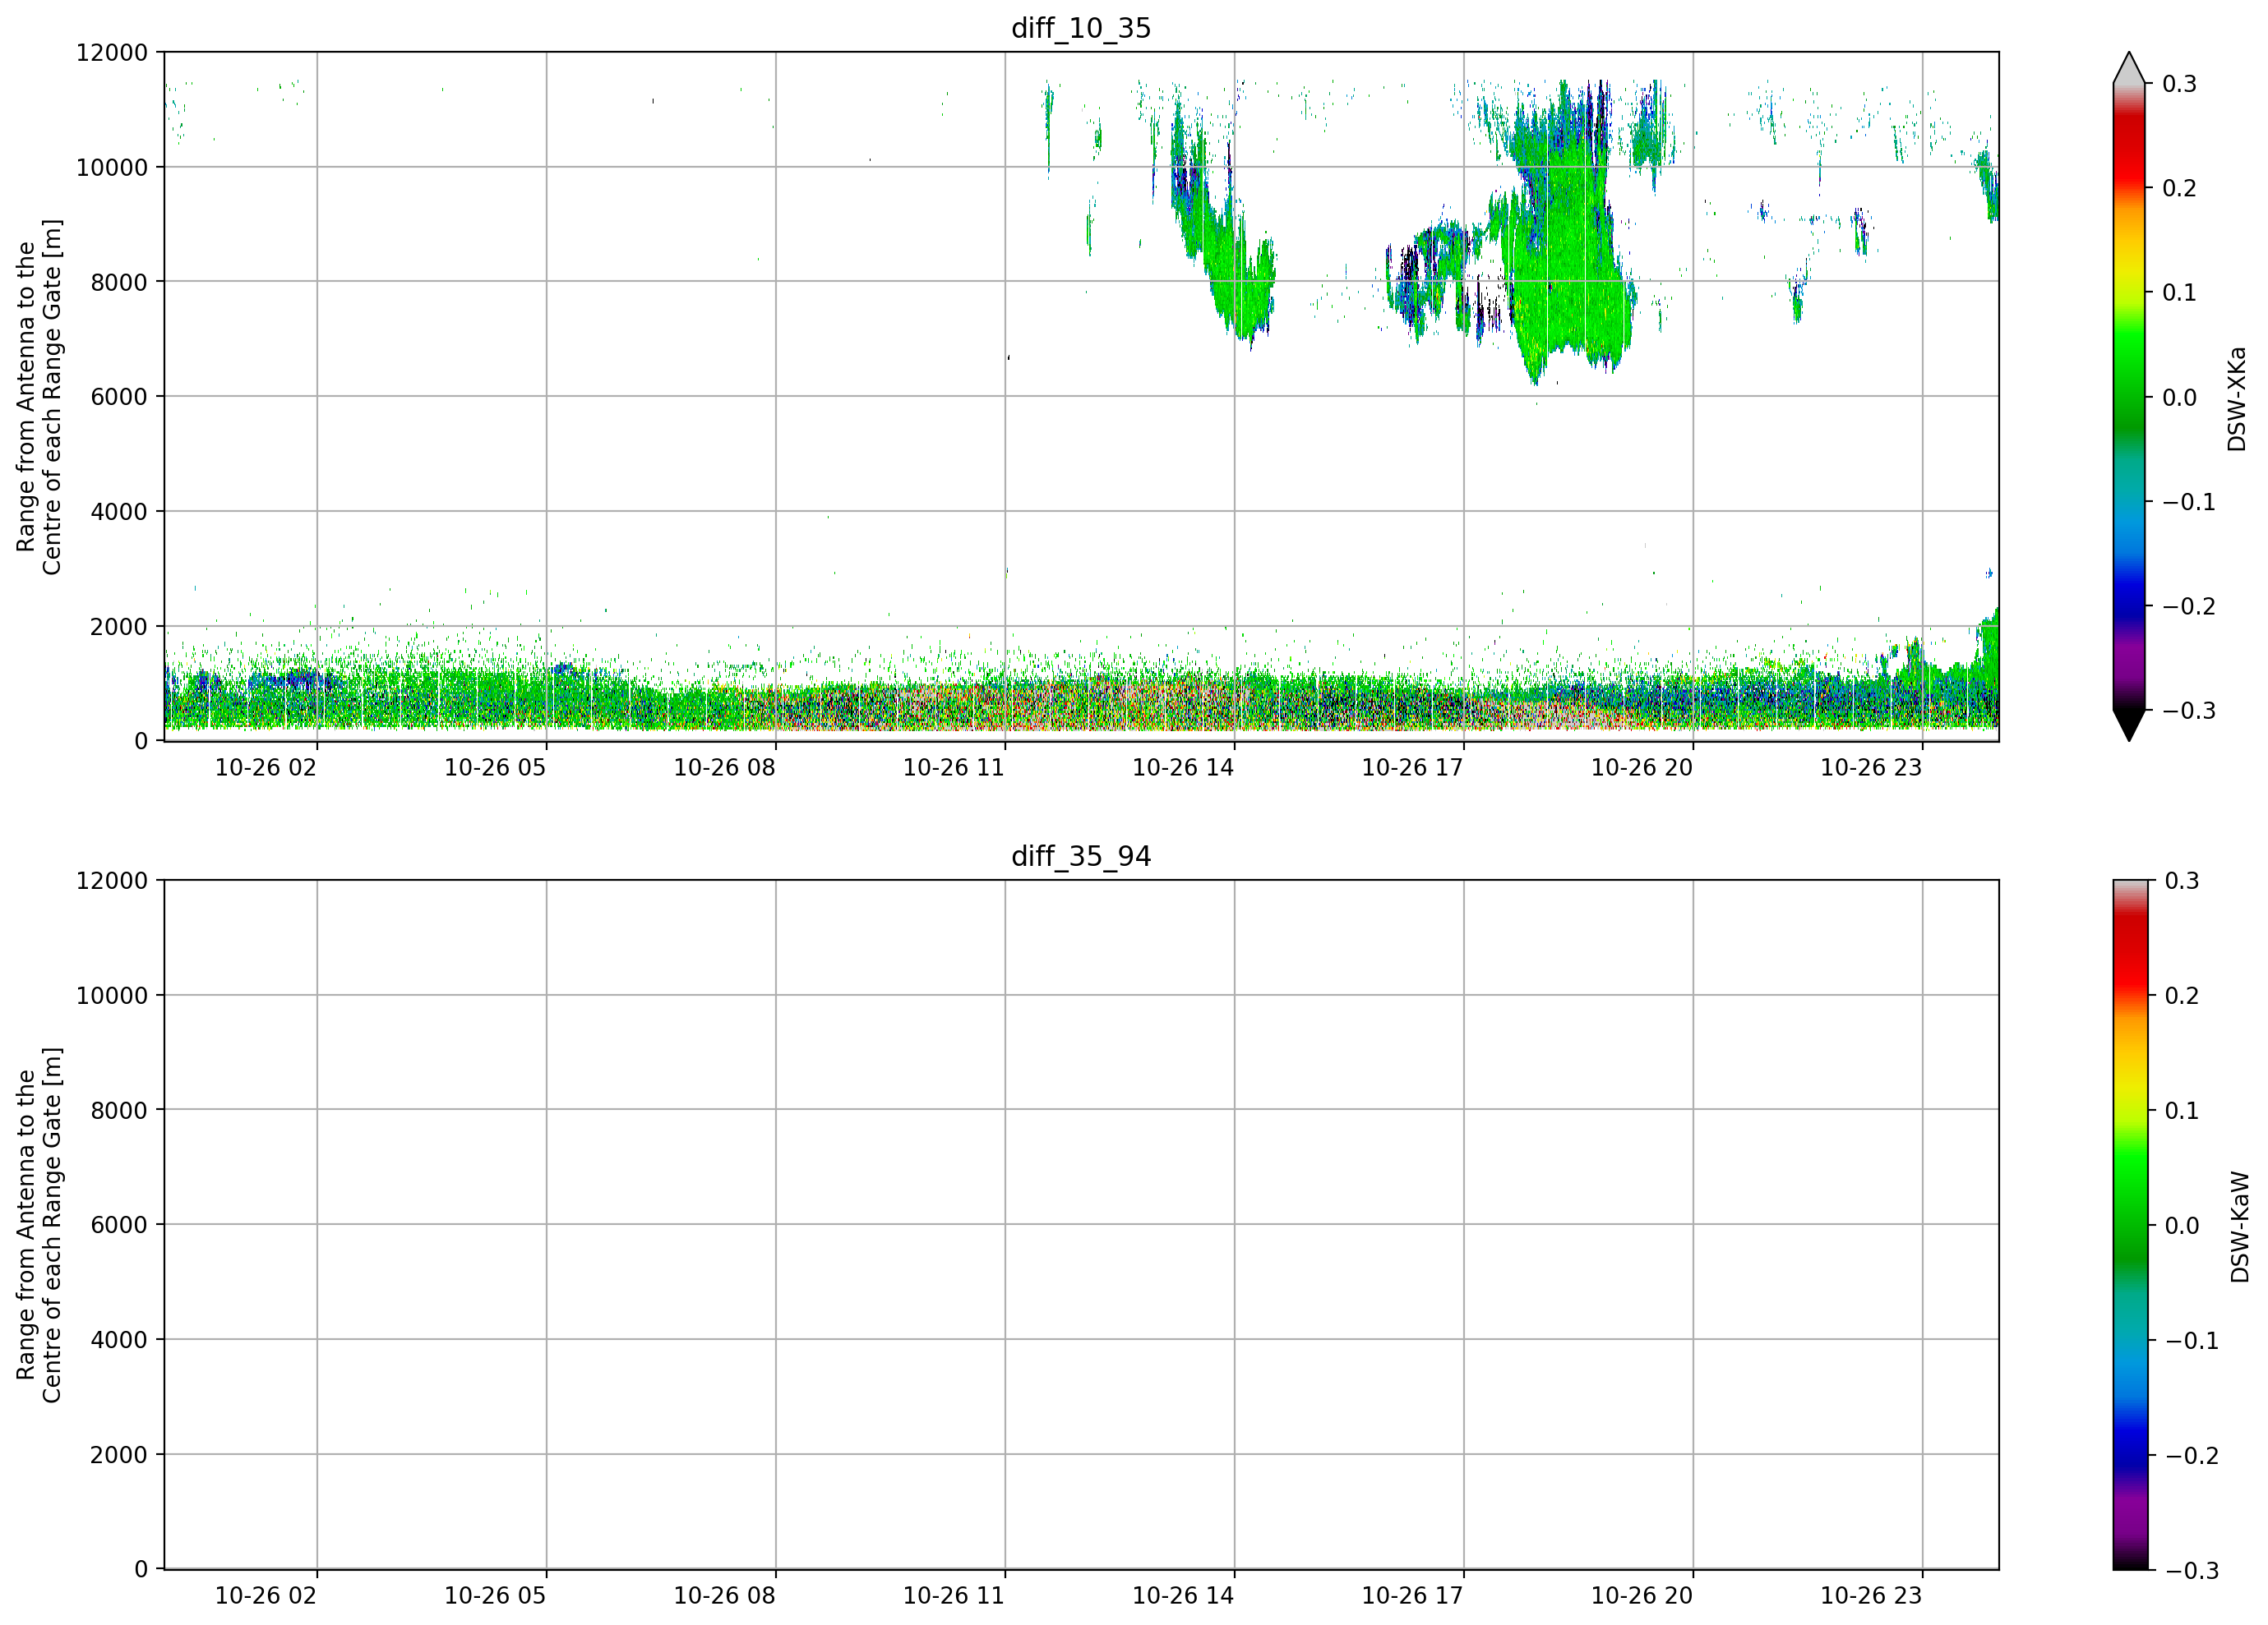
Task: Click the 10-26 02 x-tick of diff_35_94 plot
Action: point(266,1596)
